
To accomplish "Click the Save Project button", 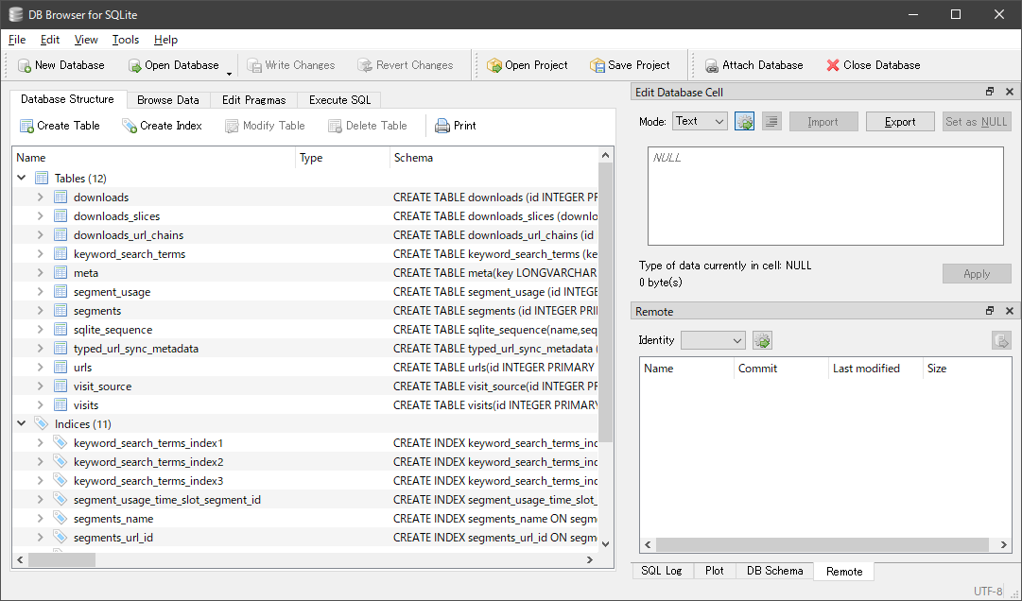I will [632, 64].
